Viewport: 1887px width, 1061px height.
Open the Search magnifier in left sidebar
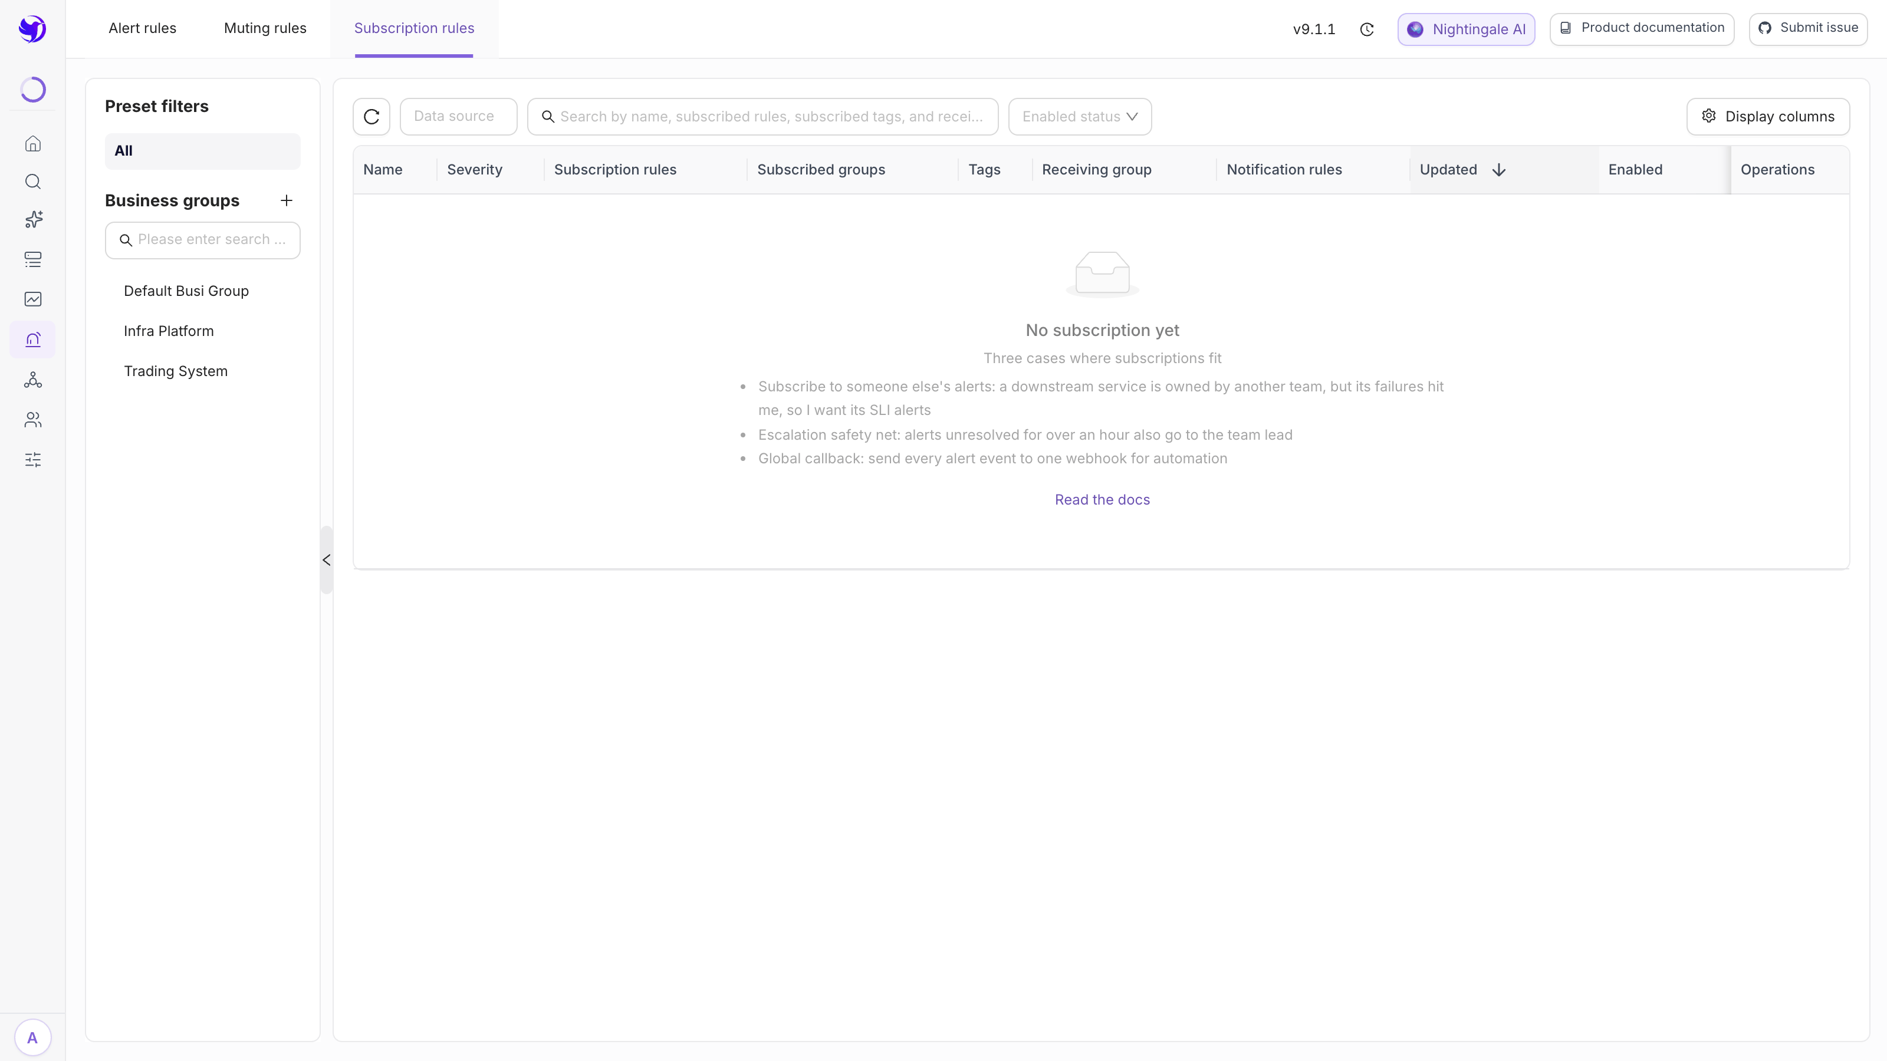(x=33, y=182)
